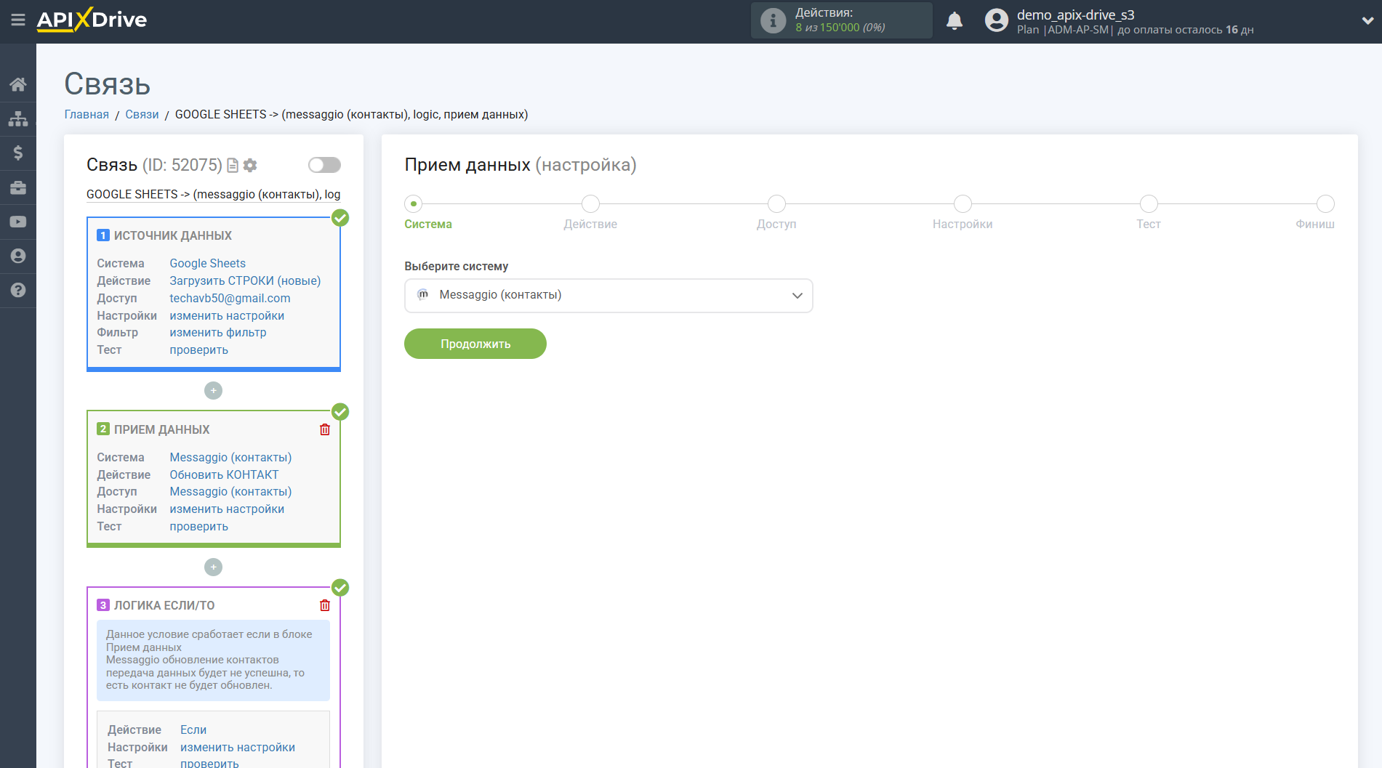Open the help question mark icon
The height and width of the screenshot is (768, 1382).
[18, 290]
